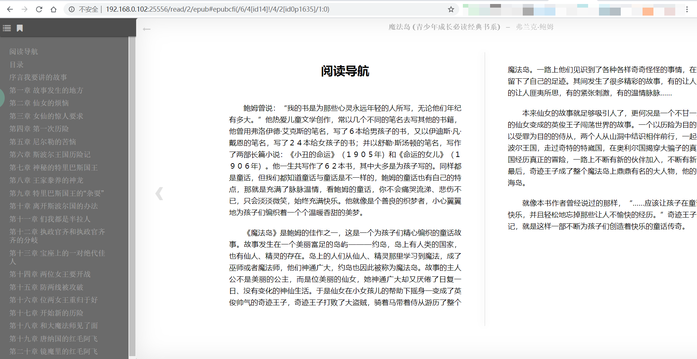Click inside the browser address bar

(218, 9)
